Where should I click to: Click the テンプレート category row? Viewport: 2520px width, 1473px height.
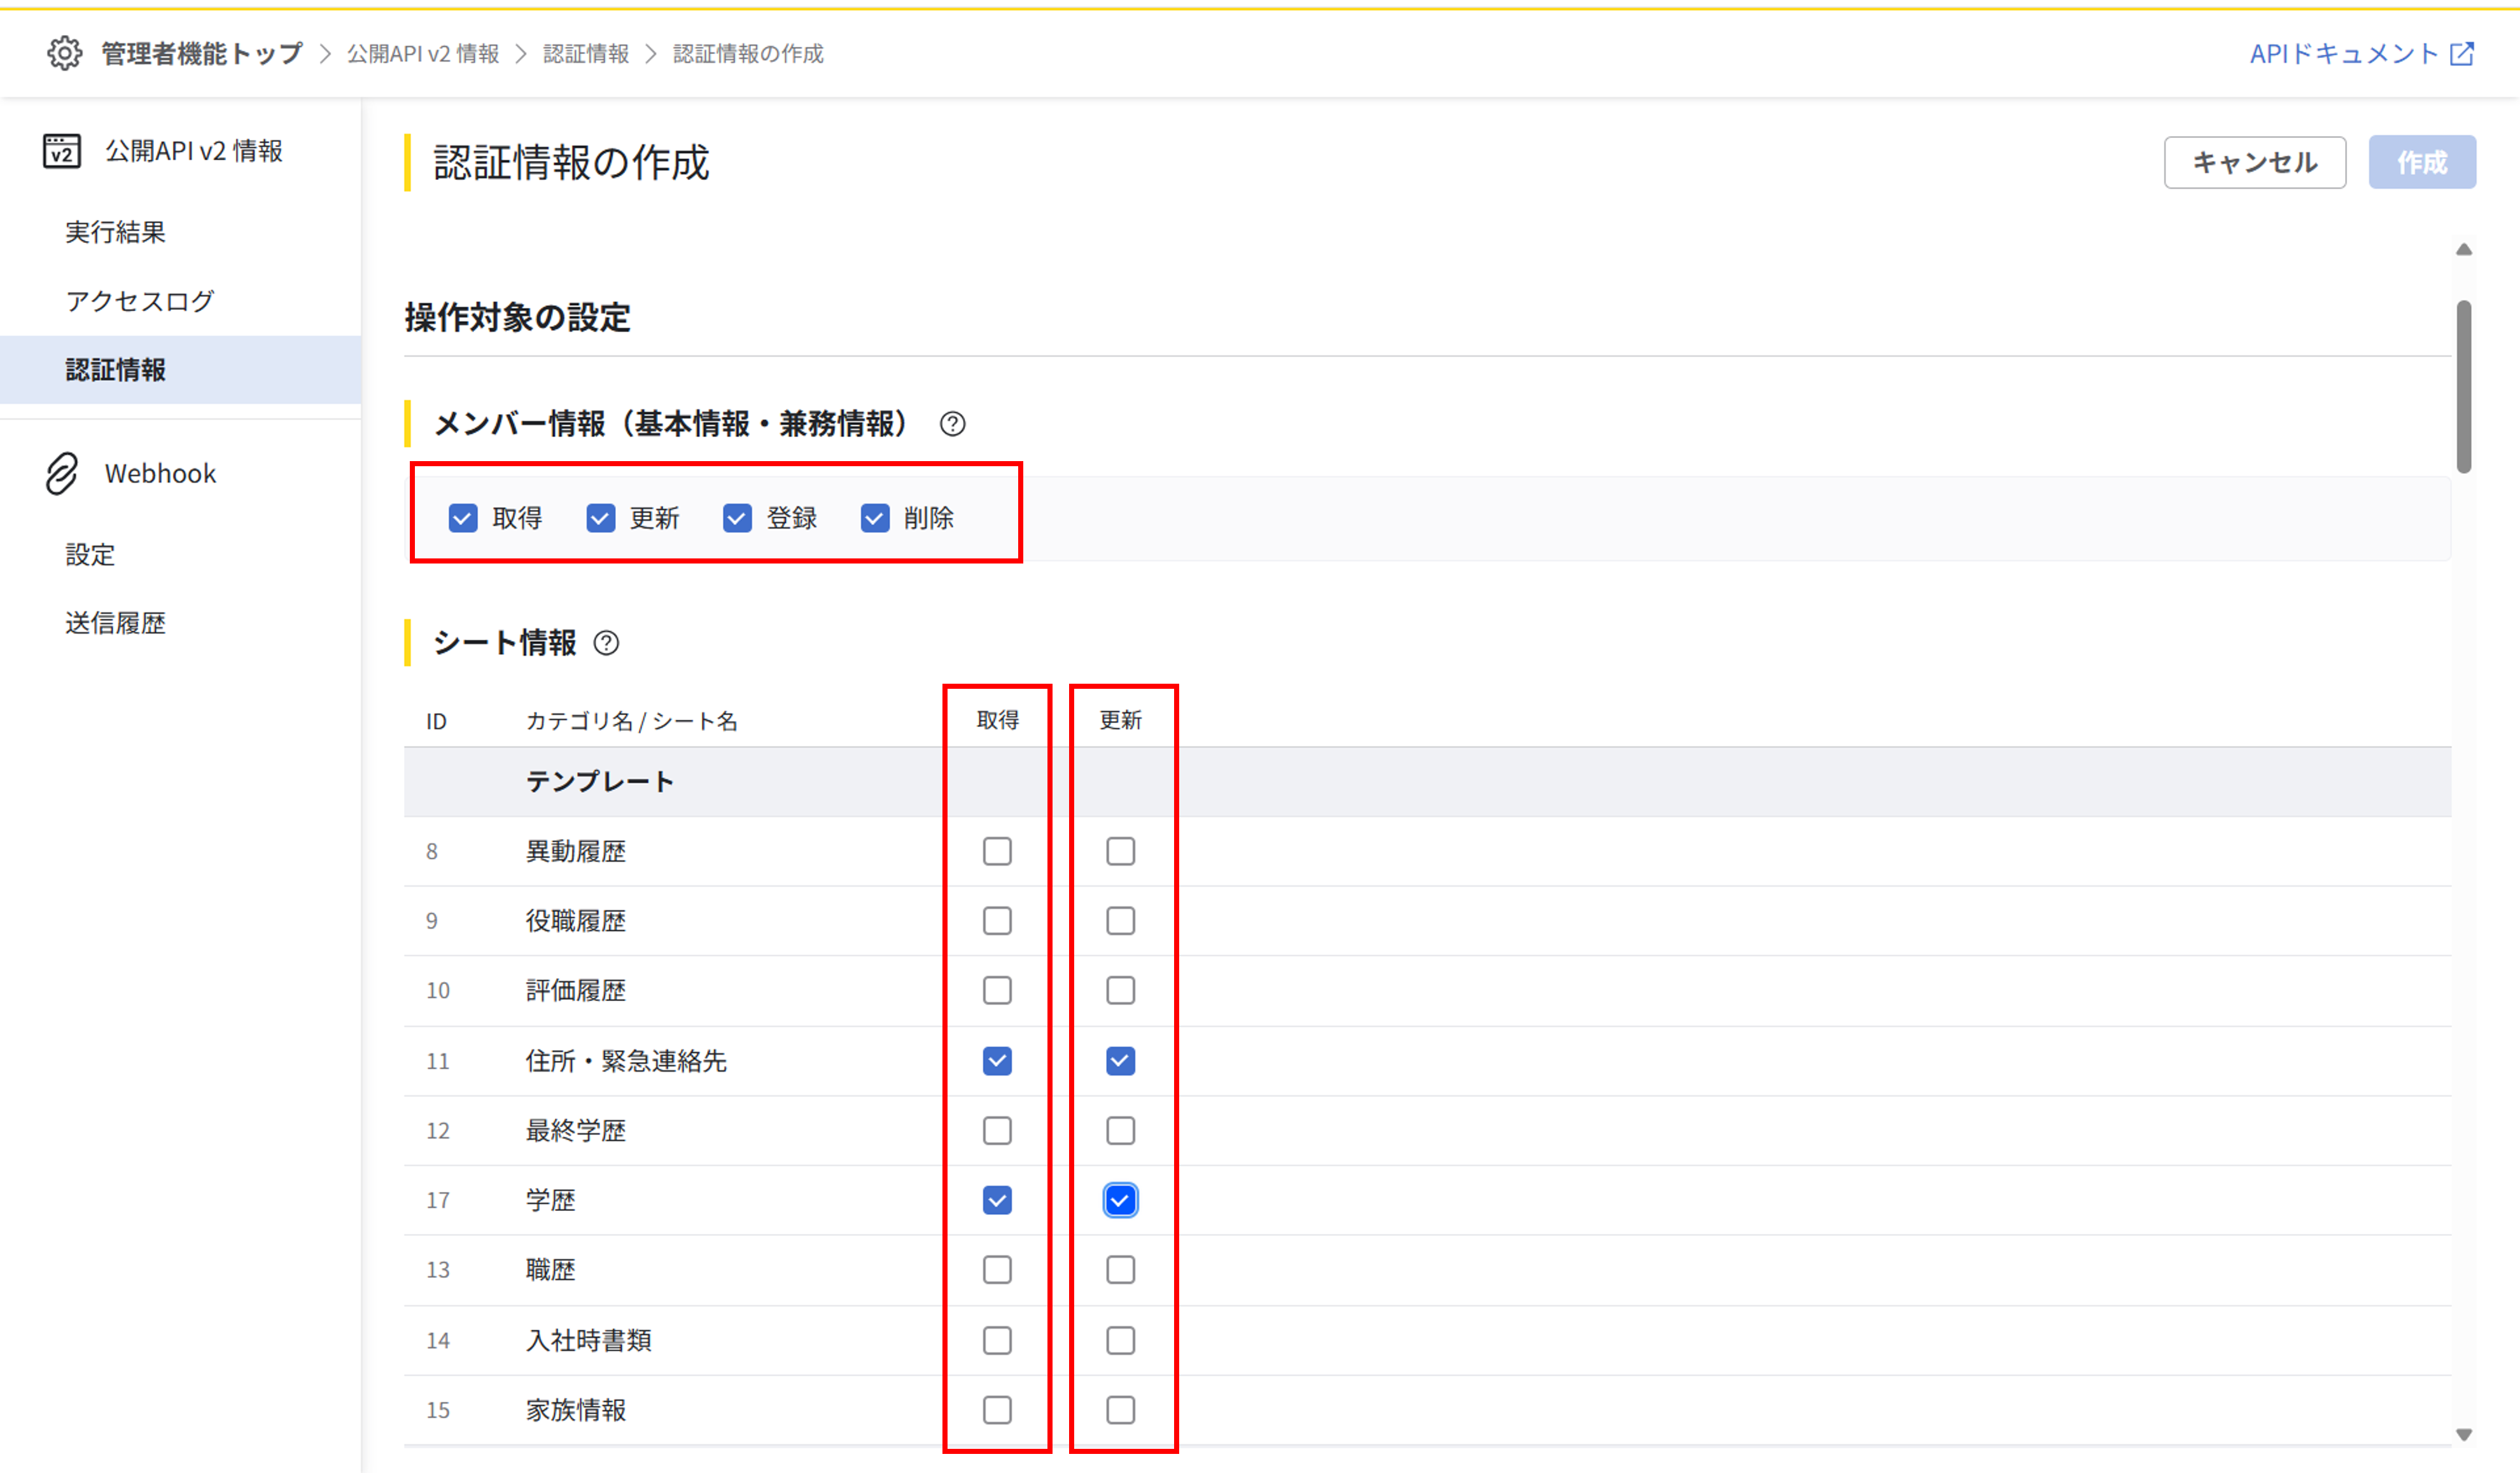click(x=1427, y=782)
